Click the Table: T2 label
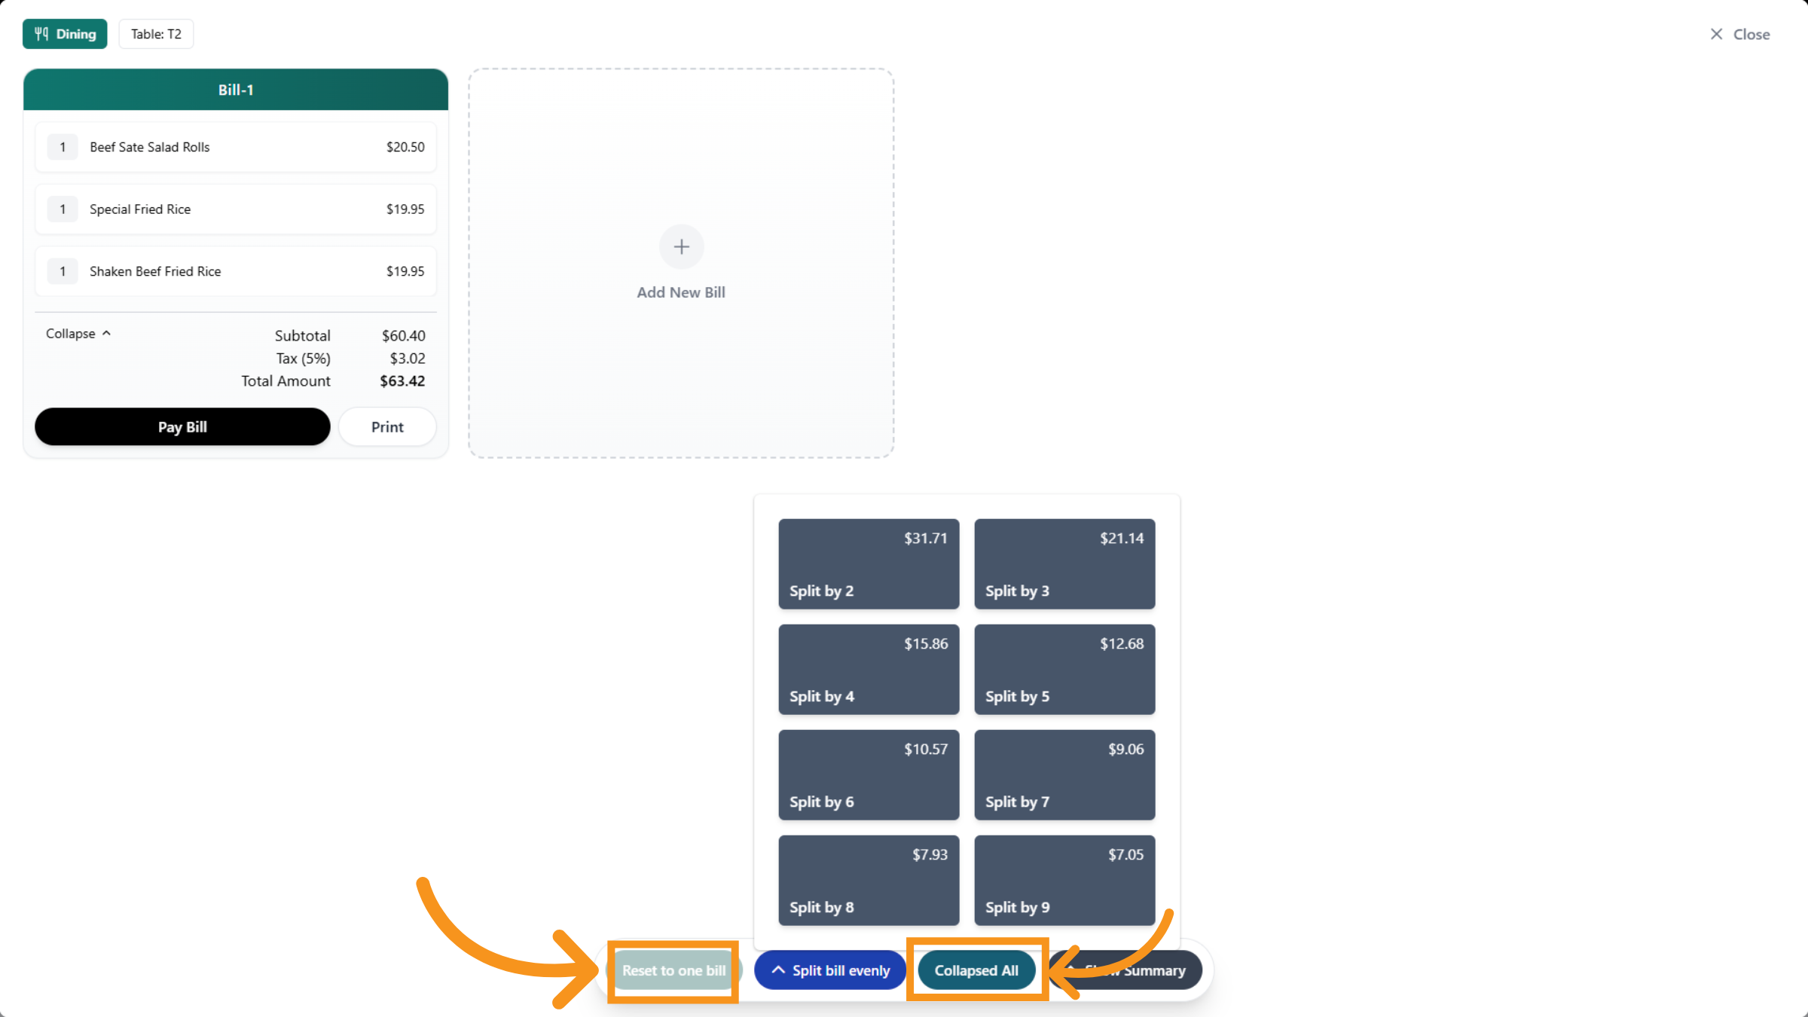Screen dimensions: 1808x1017 (x=156, y=34)
